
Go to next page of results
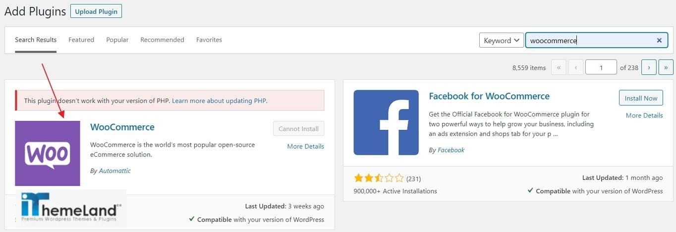point(649,67)
